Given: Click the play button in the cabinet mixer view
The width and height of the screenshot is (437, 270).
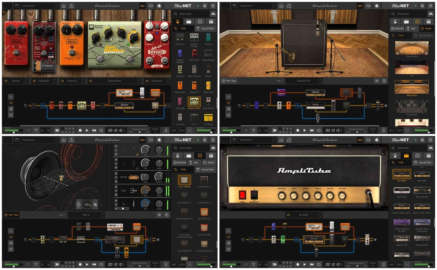Looking at the screenshot, I should [87, 265].
